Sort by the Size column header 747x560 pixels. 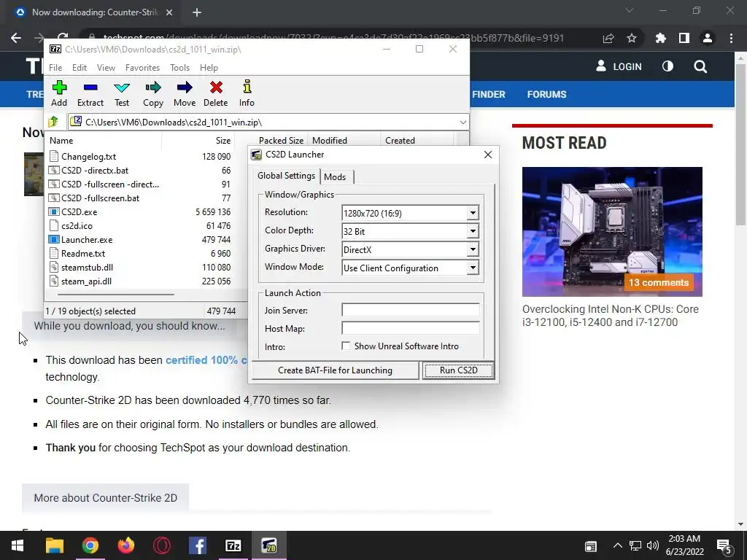198,141
